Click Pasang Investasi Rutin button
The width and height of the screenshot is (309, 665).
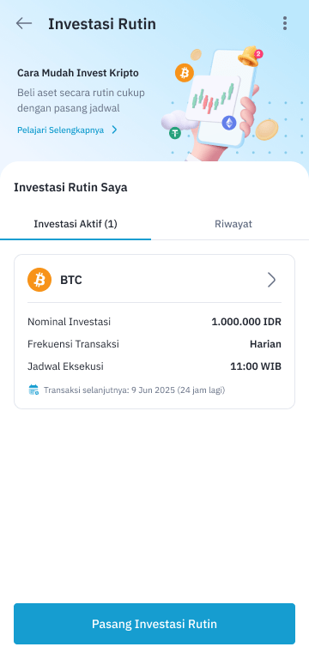[x=154, y=624]
